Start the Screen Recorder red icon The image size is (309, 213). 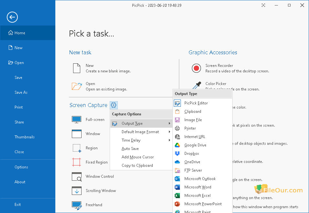coord(196,68)
